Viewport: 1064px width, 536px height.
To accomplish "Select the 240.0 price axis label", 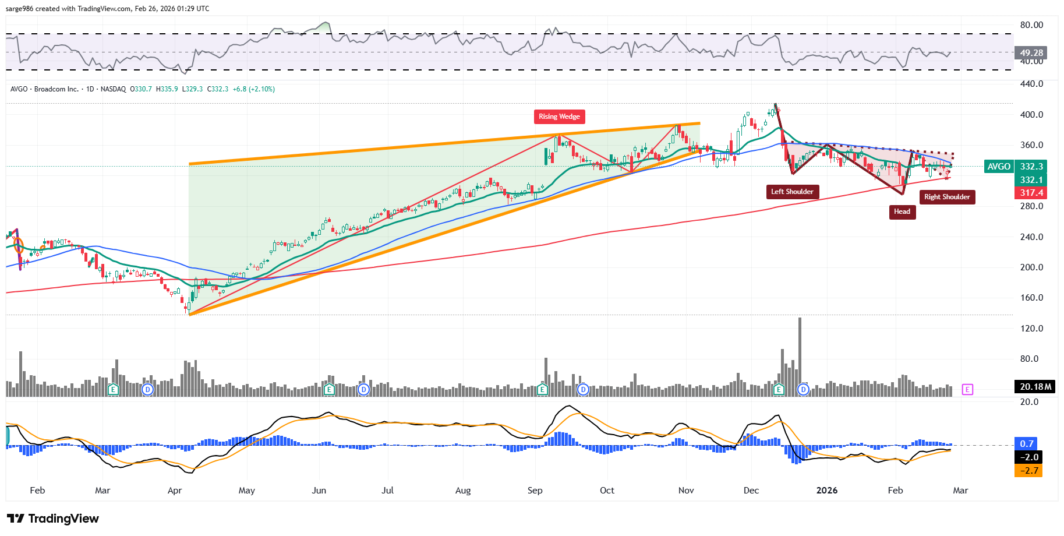I will pos(1032,237).
